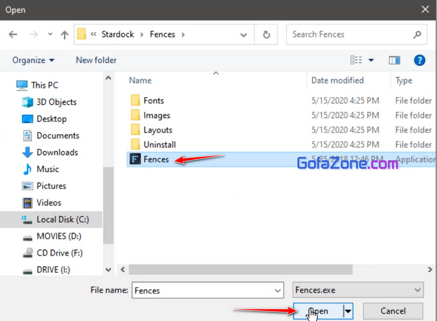Expand the view options dropdown arrow

[x=371, y=60]
